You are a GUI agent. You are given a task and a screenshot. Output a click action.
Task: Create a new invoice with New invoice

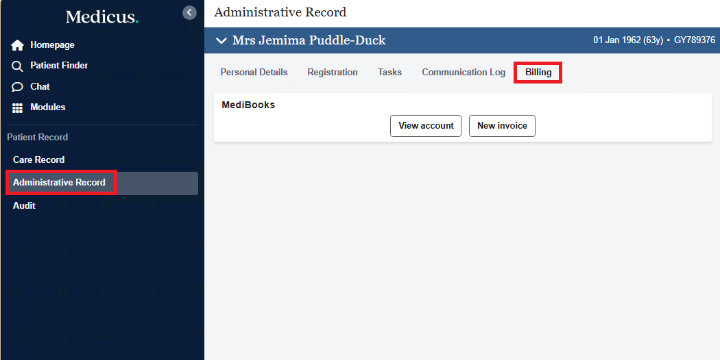coord(502,126)
